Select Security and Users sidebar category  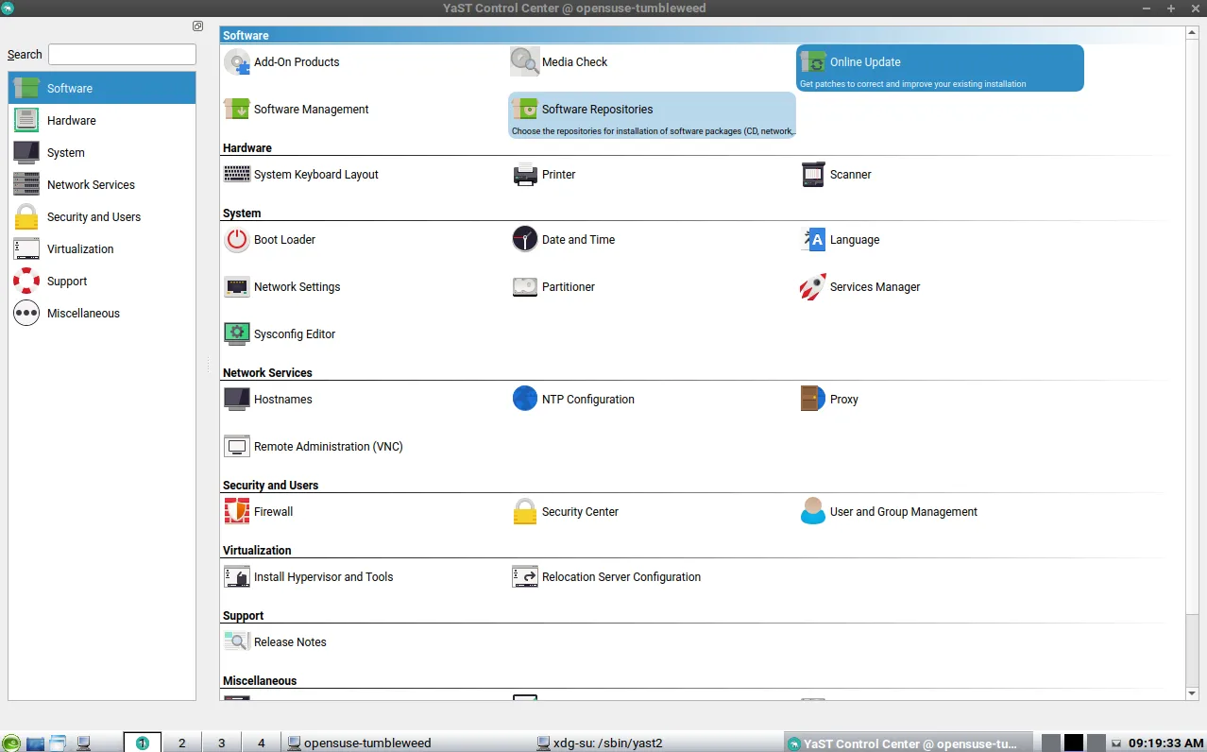pyautogui.click(x=93, y=217)
